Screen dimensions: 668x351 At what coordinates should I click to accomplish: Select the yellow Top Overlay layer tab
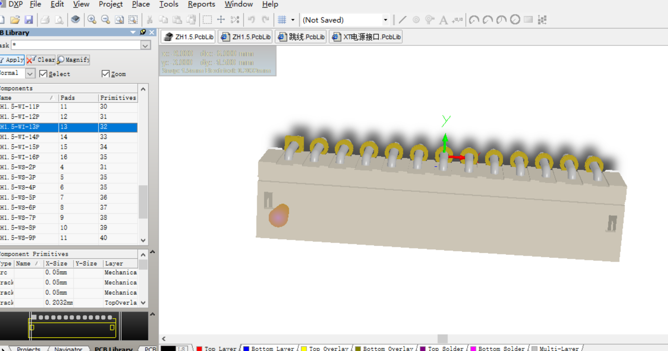325,349
